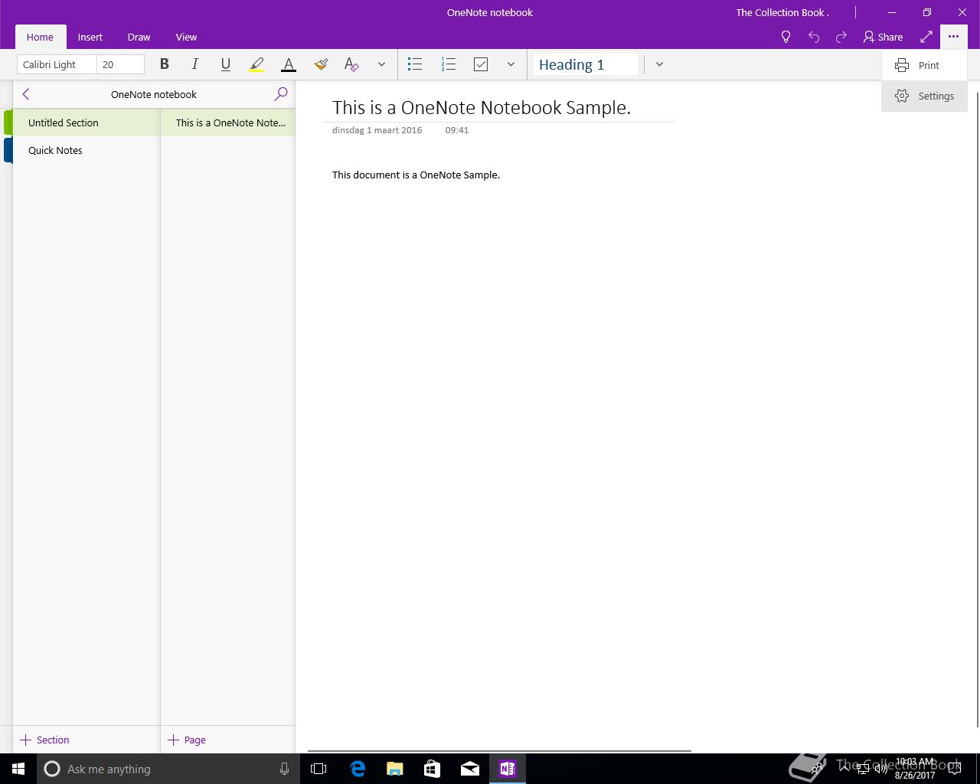Click the page title text
Viewport: 980px width, 784px height.
pos(482,107)
